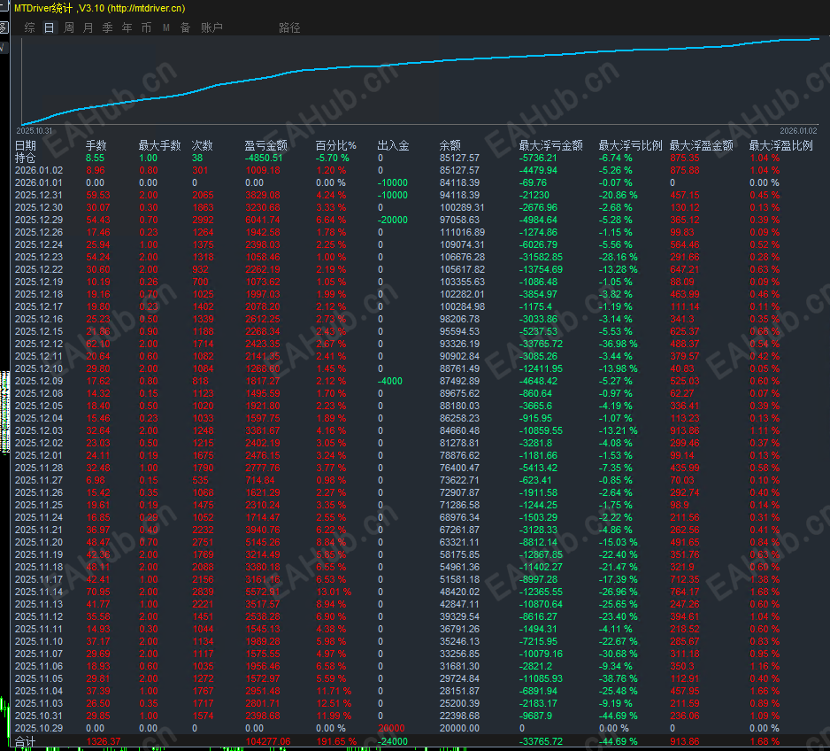Click the -4000 withdrawal on 2025.12.09

click(390, 381)
